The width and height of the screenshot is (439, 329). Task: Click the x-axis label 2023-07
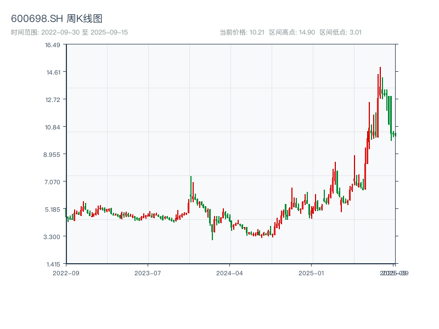tap(148, 273)
